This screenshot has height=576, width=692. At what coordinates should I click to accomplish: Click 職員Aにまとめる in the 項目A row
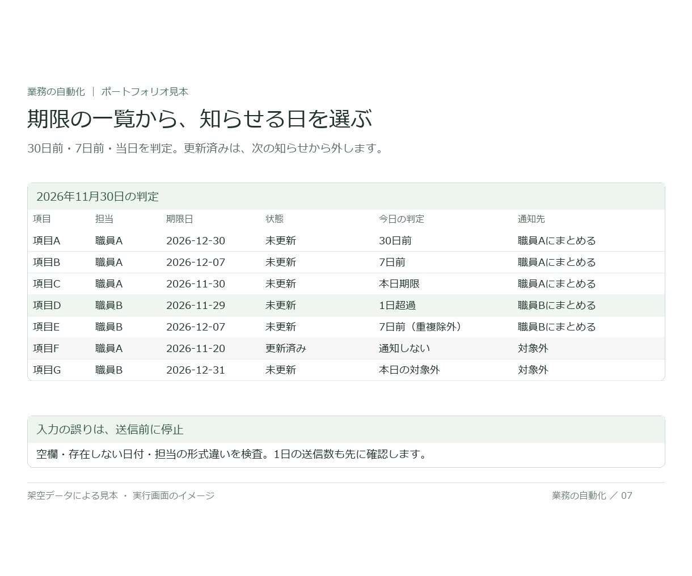[557, 241]
